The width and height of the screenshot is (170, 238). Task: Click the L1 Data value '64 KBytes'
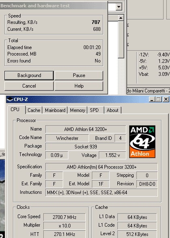(137, 217)
